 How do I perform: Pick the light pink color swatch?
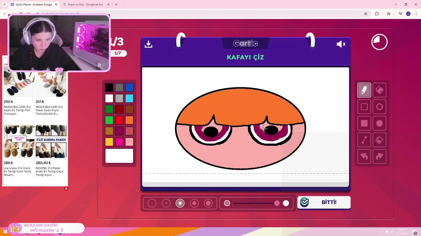(x=129, y=142)
